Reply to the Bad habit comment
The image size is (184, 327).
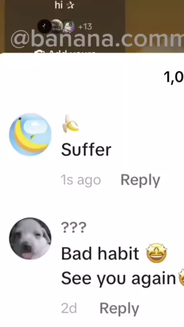point(119,308)
